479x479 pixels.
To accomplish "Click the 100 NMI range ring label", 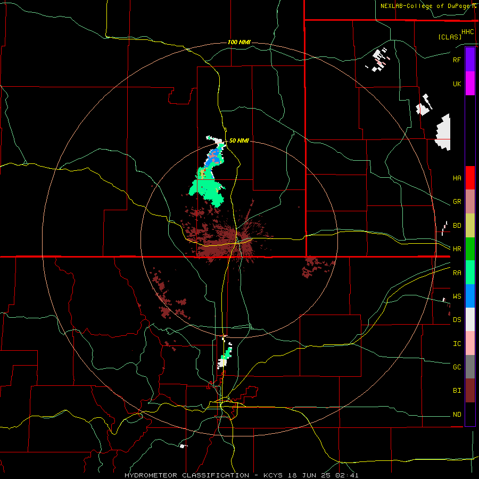I will pyautogui.click(x=239, y=42).
